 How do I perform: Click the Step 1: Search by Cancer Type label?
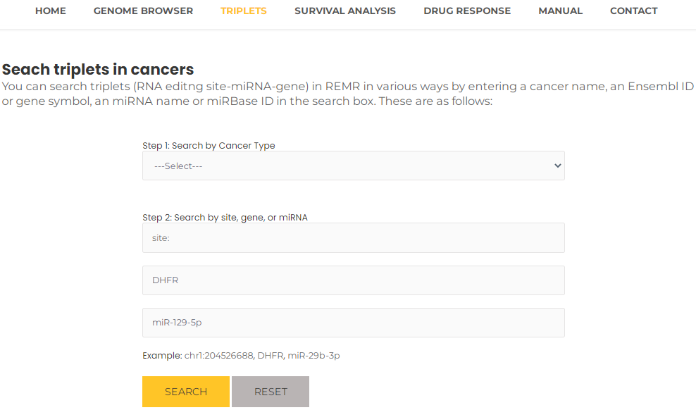(x=209, y=146)
